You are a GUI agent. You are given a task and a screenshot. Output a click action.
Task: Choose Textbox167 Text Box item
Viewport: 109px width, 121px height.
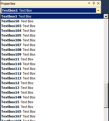coord(52,116)
